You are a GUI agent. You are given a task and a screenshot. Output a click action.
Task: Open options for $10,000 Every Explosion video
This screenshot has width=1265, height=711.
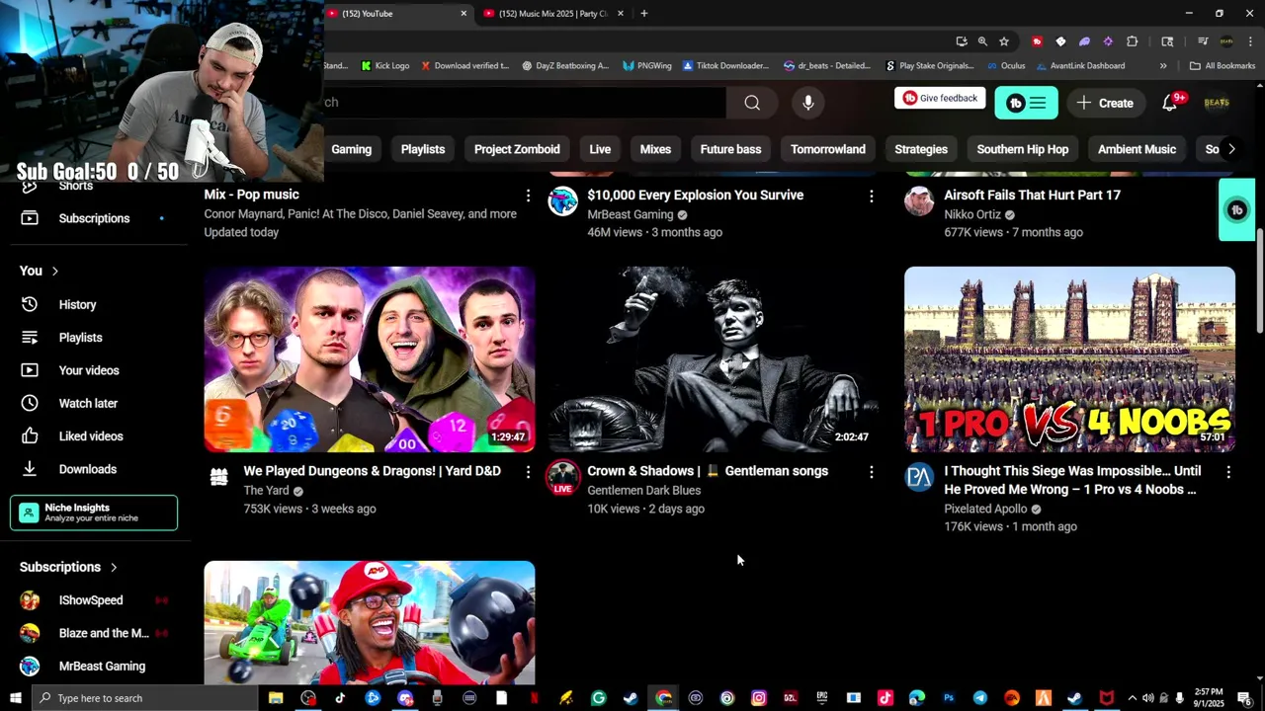[871, 196]
